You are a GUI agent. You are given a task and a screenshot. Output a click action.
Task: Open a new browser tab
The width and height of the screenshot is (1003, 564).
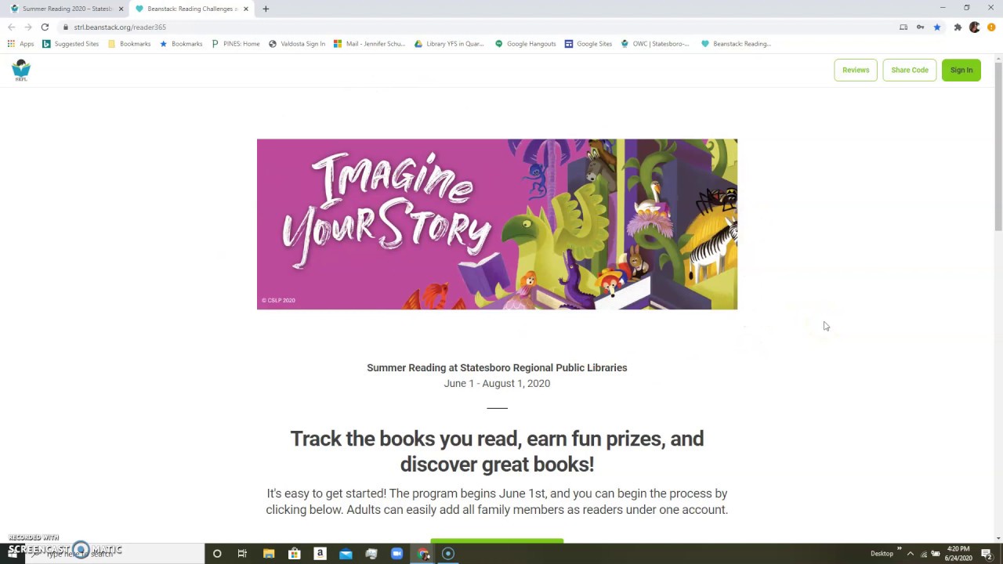click(266, 9)
